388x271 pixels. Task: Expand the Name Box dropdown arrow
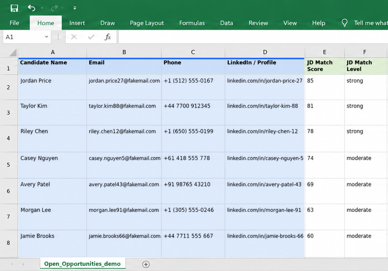pyautogui.click(x=46, y=37)
